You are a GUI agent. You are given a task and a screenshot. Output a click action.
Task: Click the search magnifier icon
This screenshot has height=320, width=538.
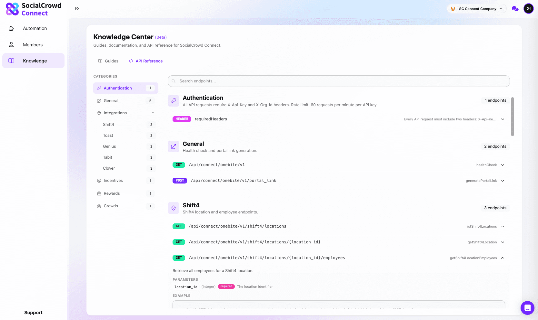[174, 81]
